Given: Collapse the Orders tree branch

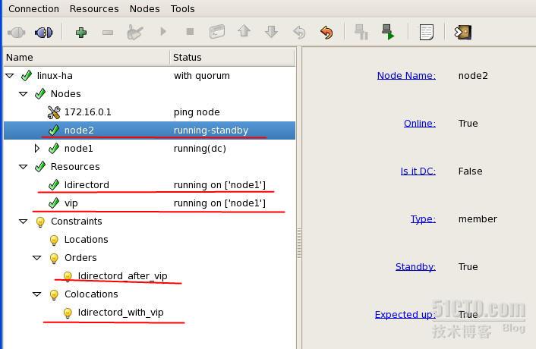Looking at the screenshot, I should point(37,257).
